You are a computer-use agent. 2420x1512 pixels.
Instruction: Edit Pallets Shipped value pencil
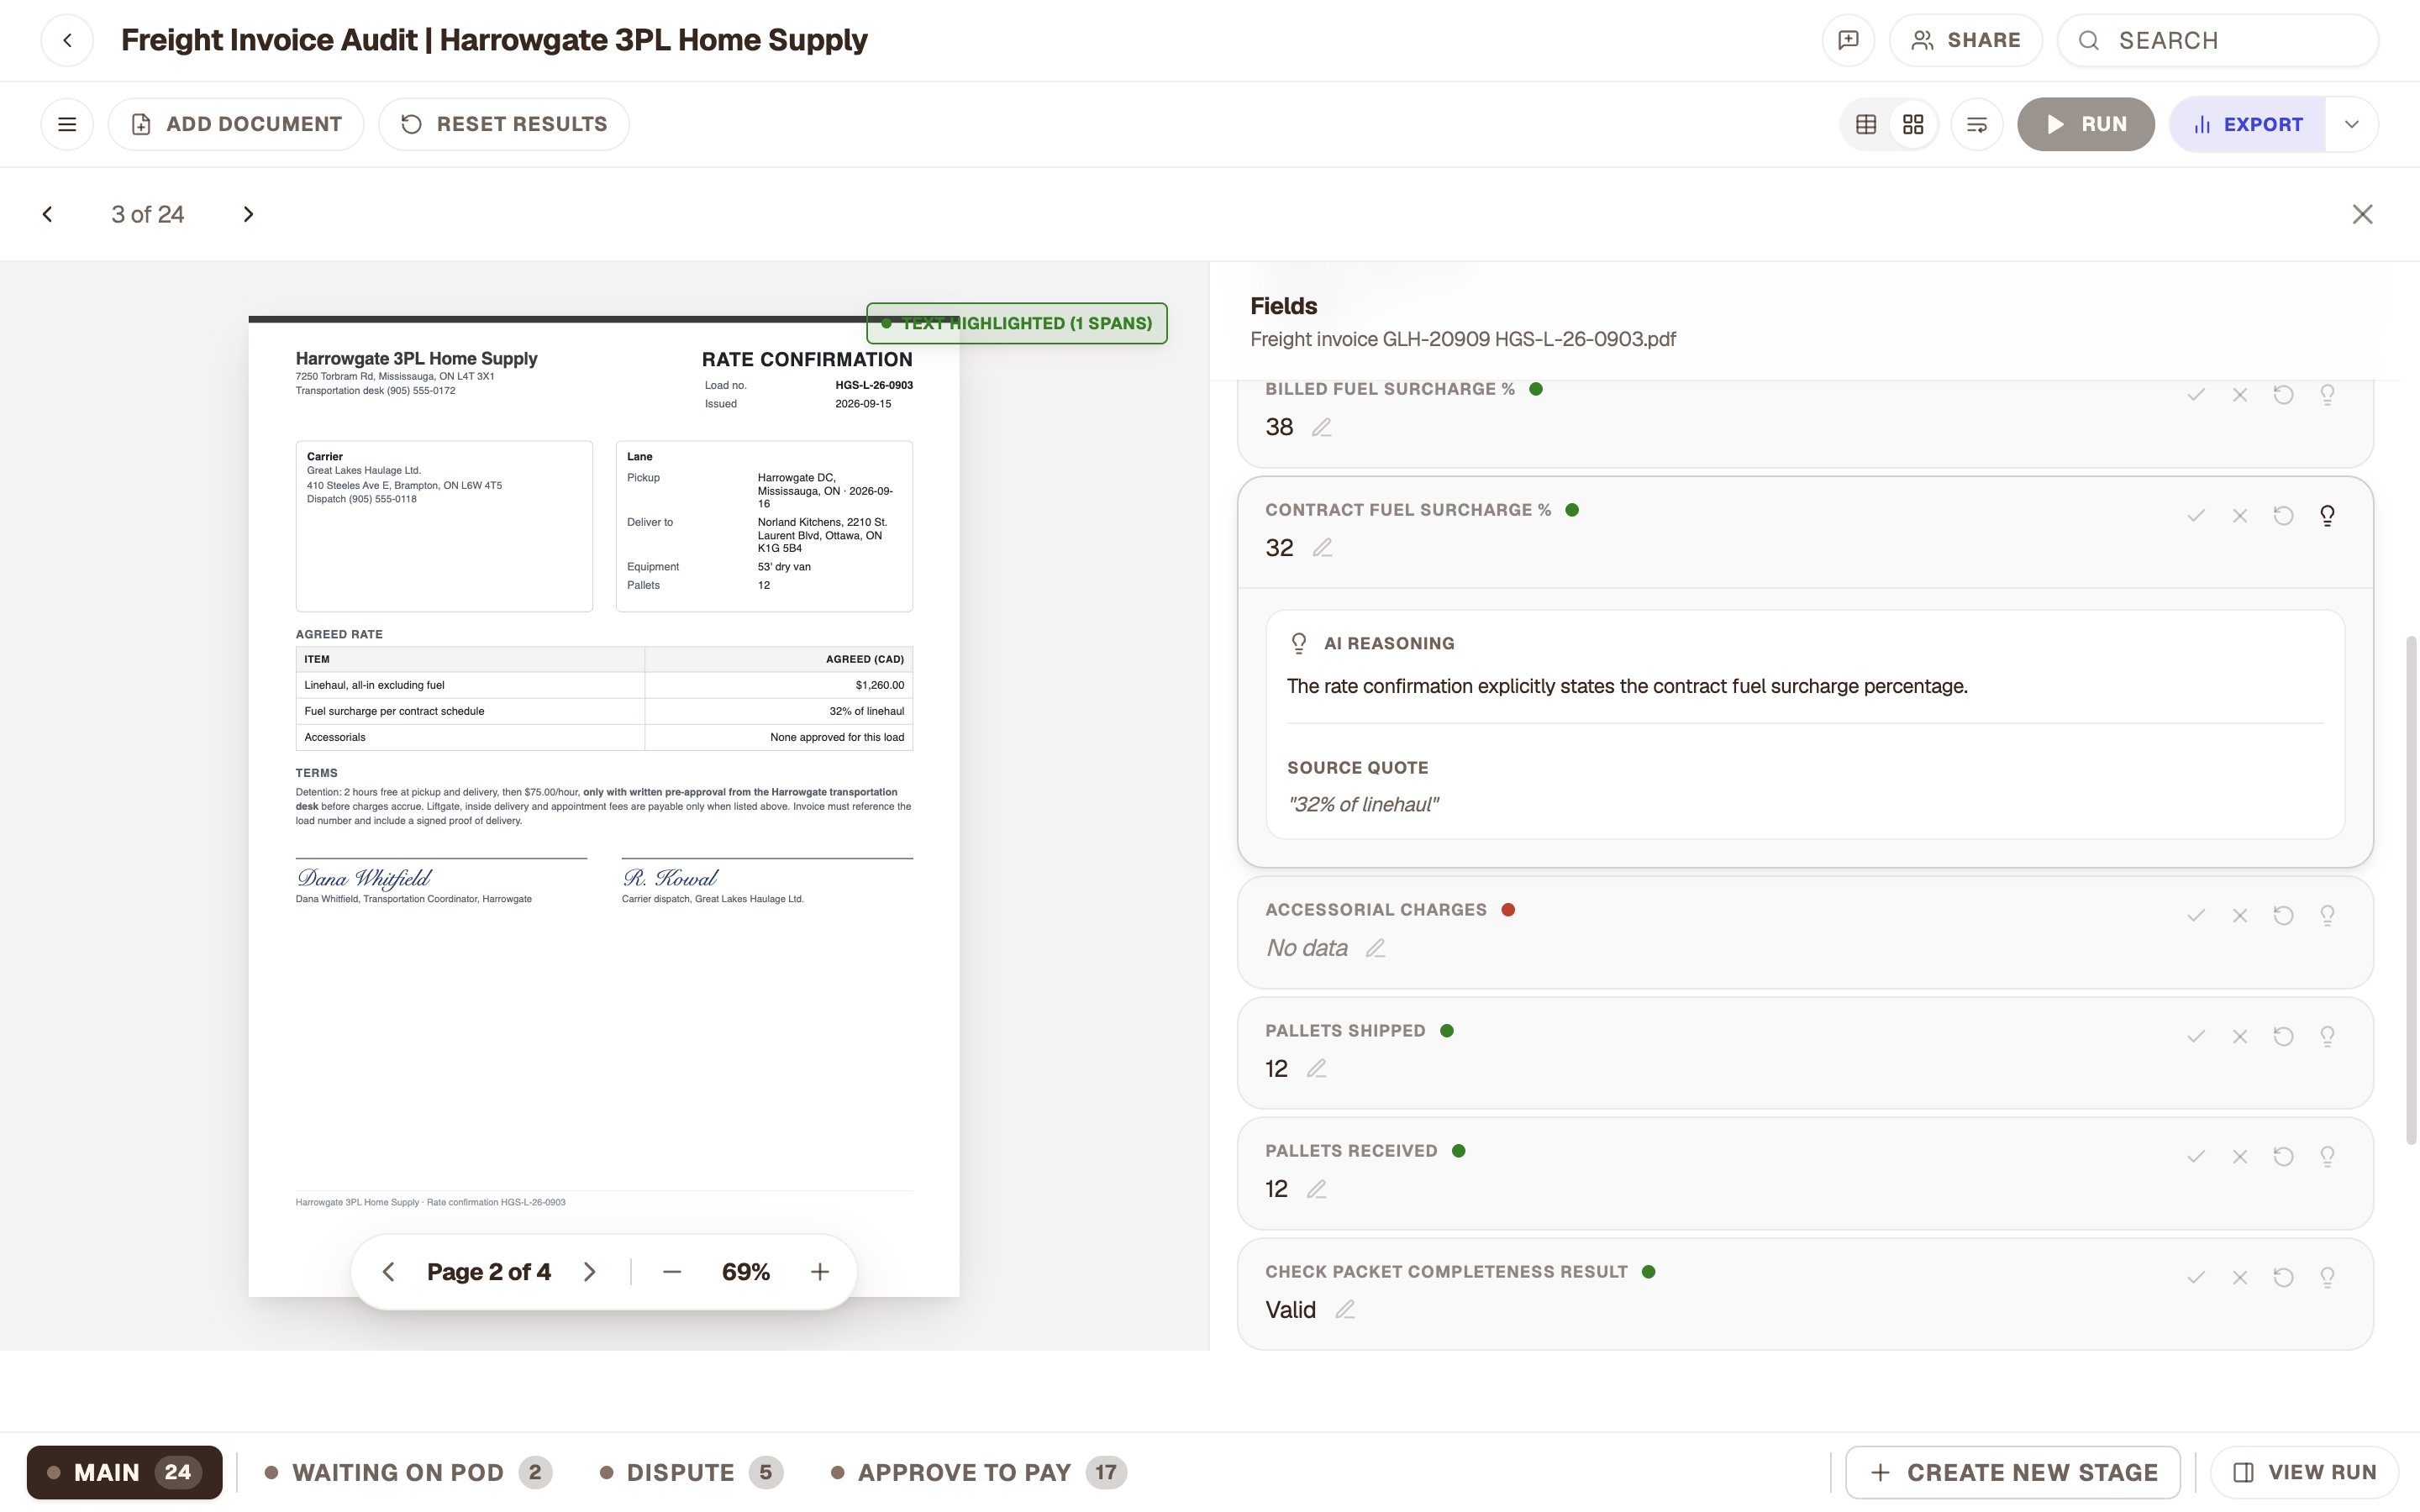[x=1317, y=1069]
